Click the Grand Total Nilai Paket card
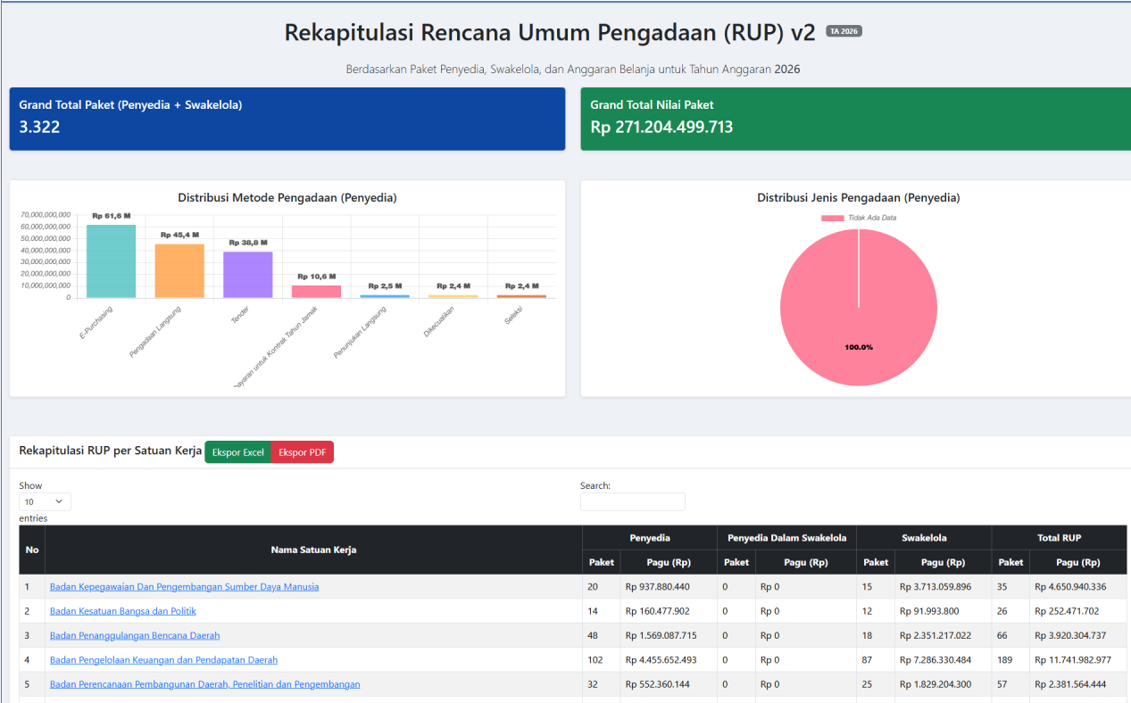The width and height of the screenshot is (1131, 703). tap(855, 119)
